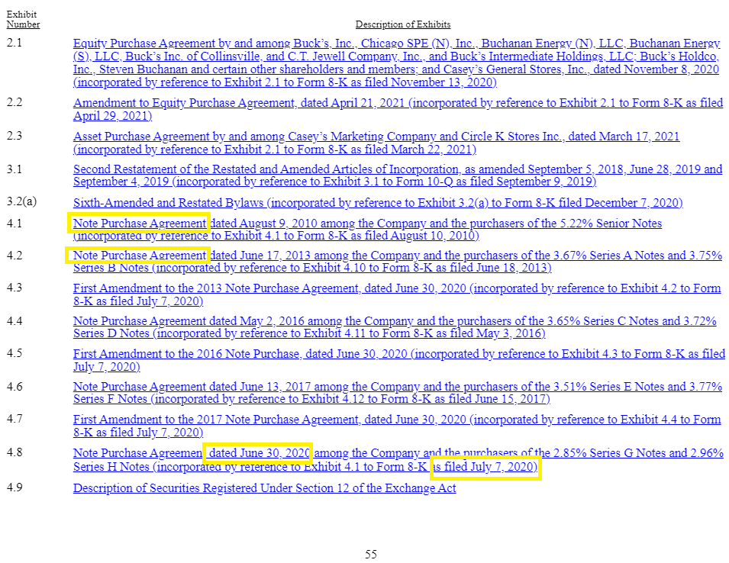Screen dimensions: 729x563
Task: Click the highlighted dated June 30, 2020 text
Action: pyautogui.click(x=256, y=452)
